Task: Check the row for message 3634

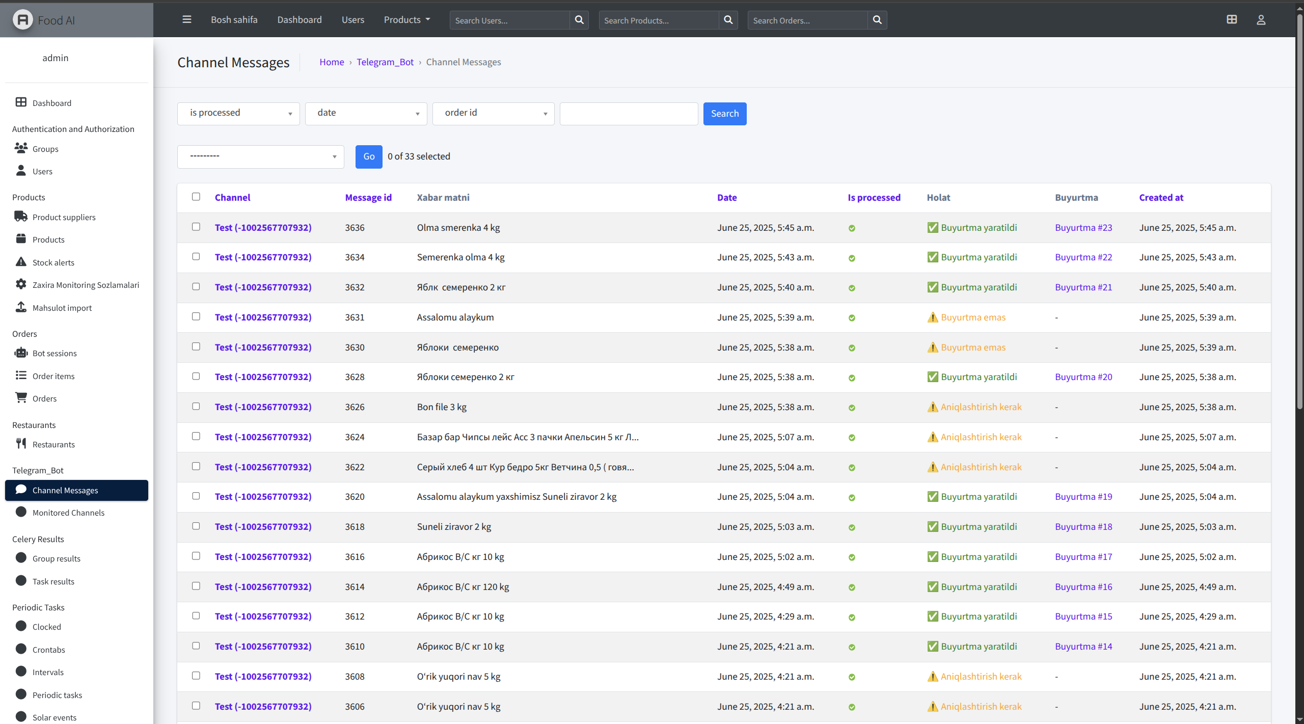Action: [x=196, y=256]
